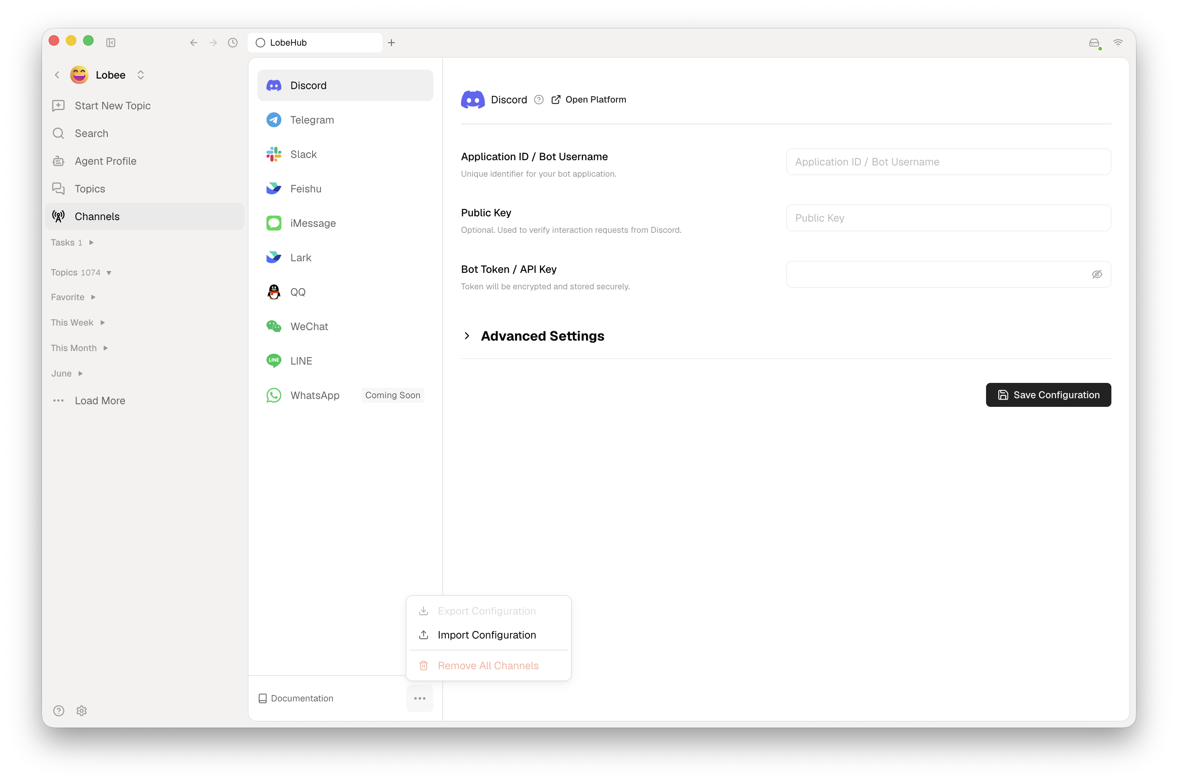Click the Lobee avatar emoji
Viewport: 1178px width, 783px height.
(x=79, y=75)
